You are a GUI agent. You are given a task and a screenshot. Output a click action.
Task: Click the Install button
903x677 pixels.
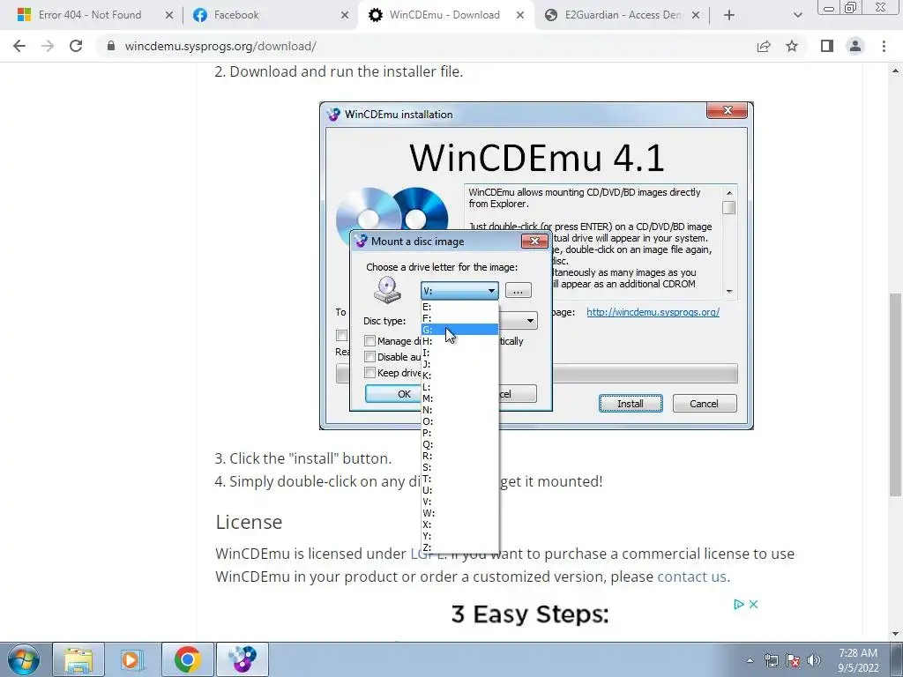coord(631,404)
